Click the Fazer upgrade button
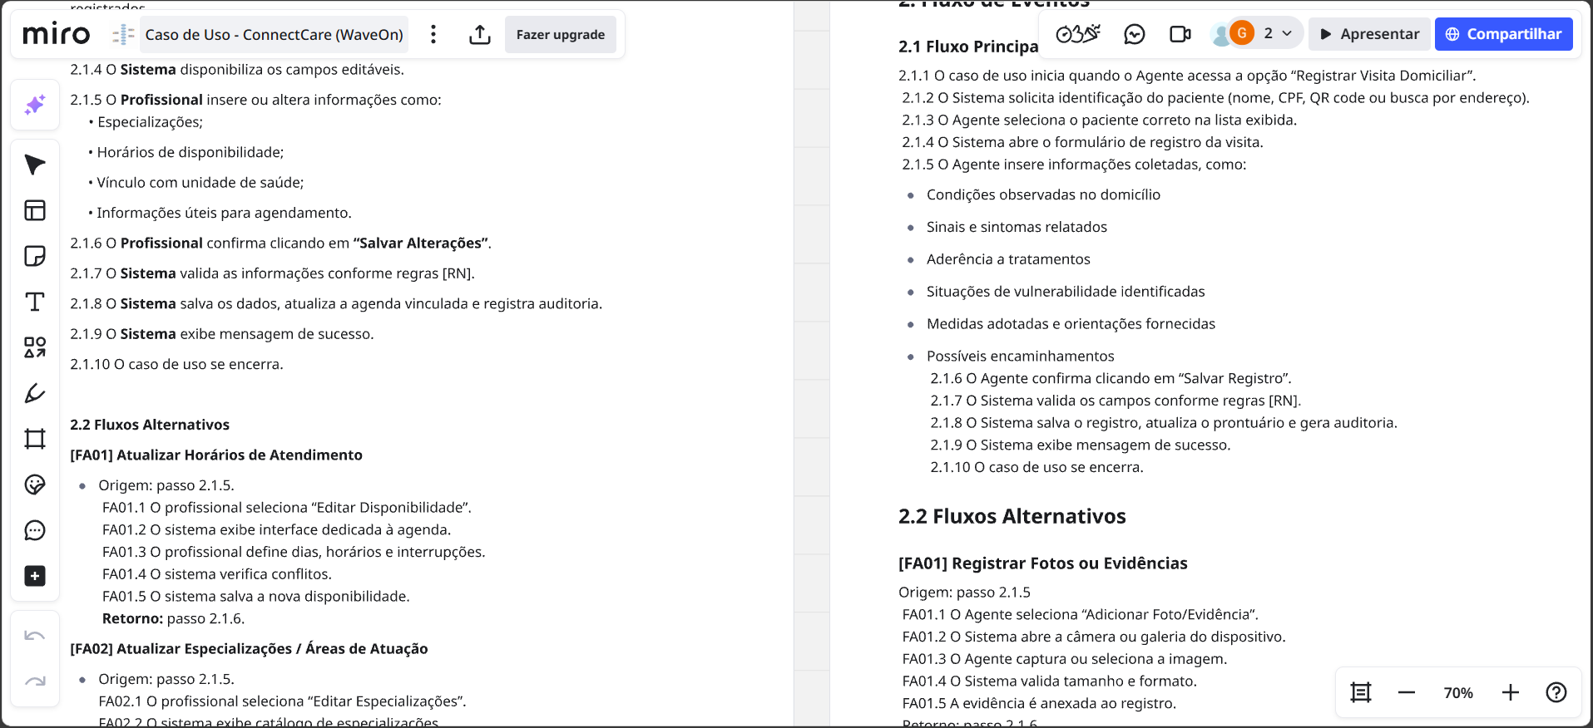 [560, 34]
